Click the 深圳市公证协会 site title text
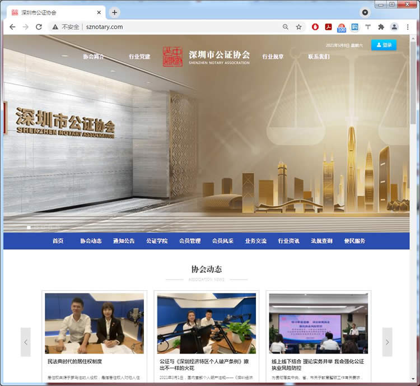 click(x=219, y=55)
